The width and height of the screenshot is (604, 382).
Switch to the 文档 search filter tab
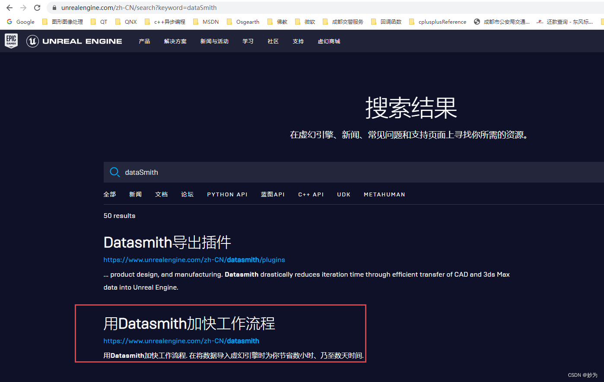coord(161,194)
